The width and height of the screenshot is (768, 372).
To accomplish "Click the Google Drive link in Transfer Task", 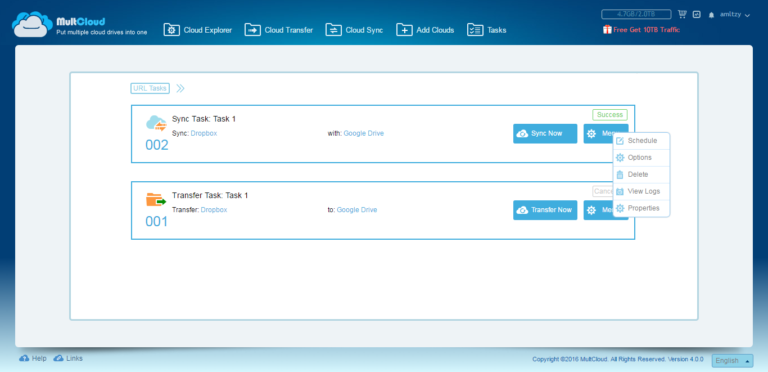I will (357, 210).
